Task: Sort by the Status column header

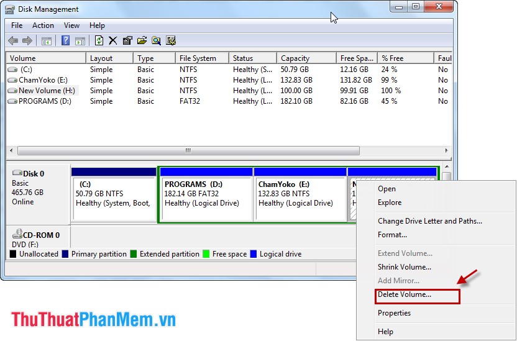Action: (253, 58)
